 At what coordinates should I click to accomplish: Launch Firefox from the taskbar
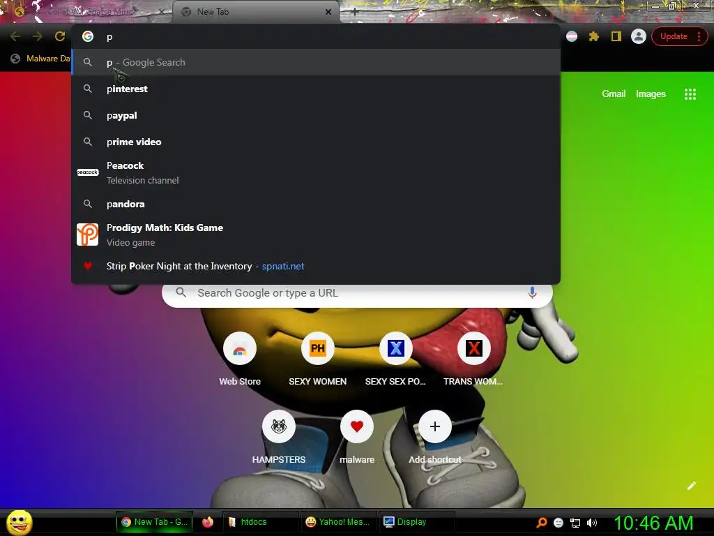click(208, 522)
